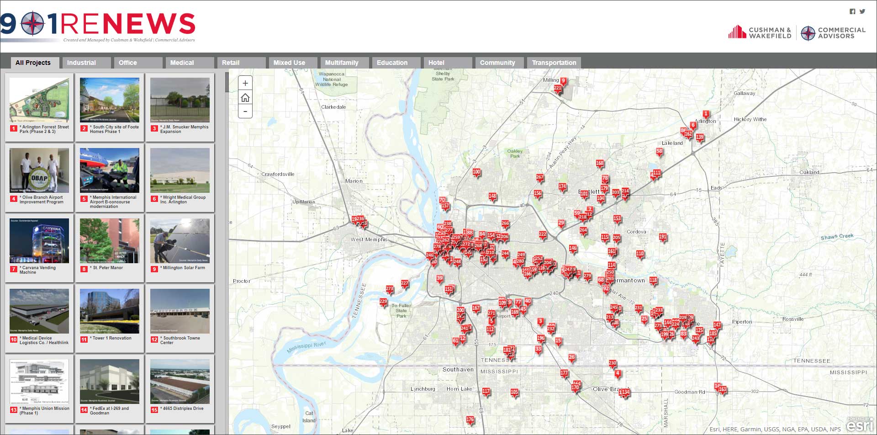Open St. Peter Manor project thumbnail
This screenshot has width=877, height=435.
coord(110,241)
